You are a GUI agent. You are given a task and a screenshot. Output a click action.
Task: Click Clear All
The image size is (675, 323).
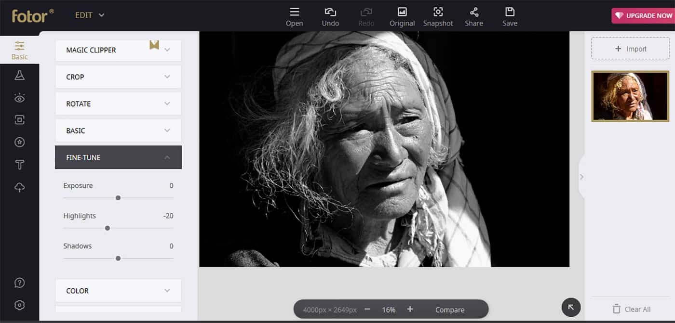pos(631,309)
